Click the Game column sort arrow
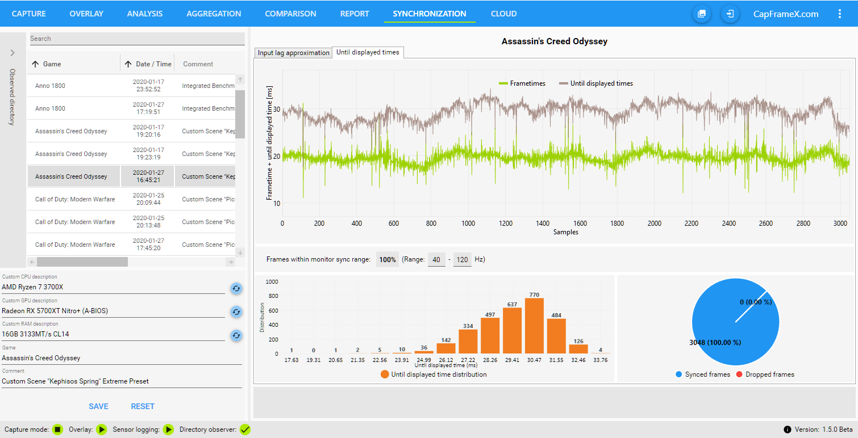 (x=35, y=64)
